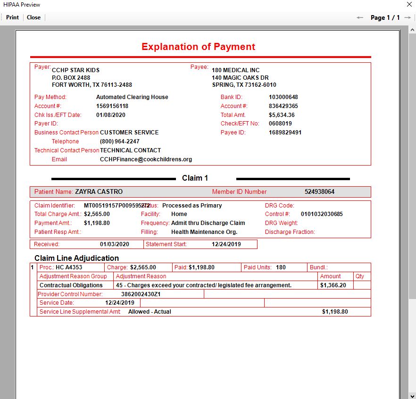Click statement start date 12/24/2019

tap(226, 244)
